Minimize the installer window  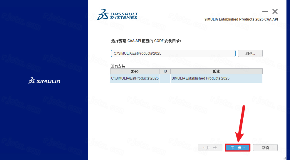(x=265, y=11)
